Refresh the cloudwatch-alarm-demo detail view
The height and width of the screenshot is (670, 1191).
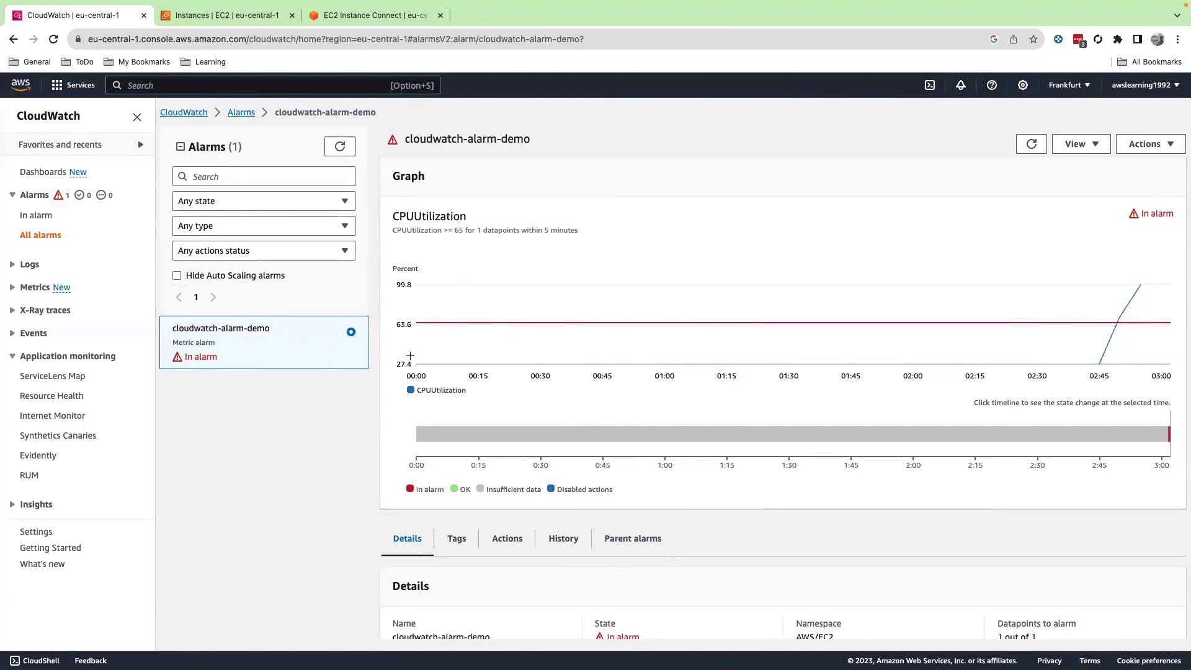(x=1031, y=144)
